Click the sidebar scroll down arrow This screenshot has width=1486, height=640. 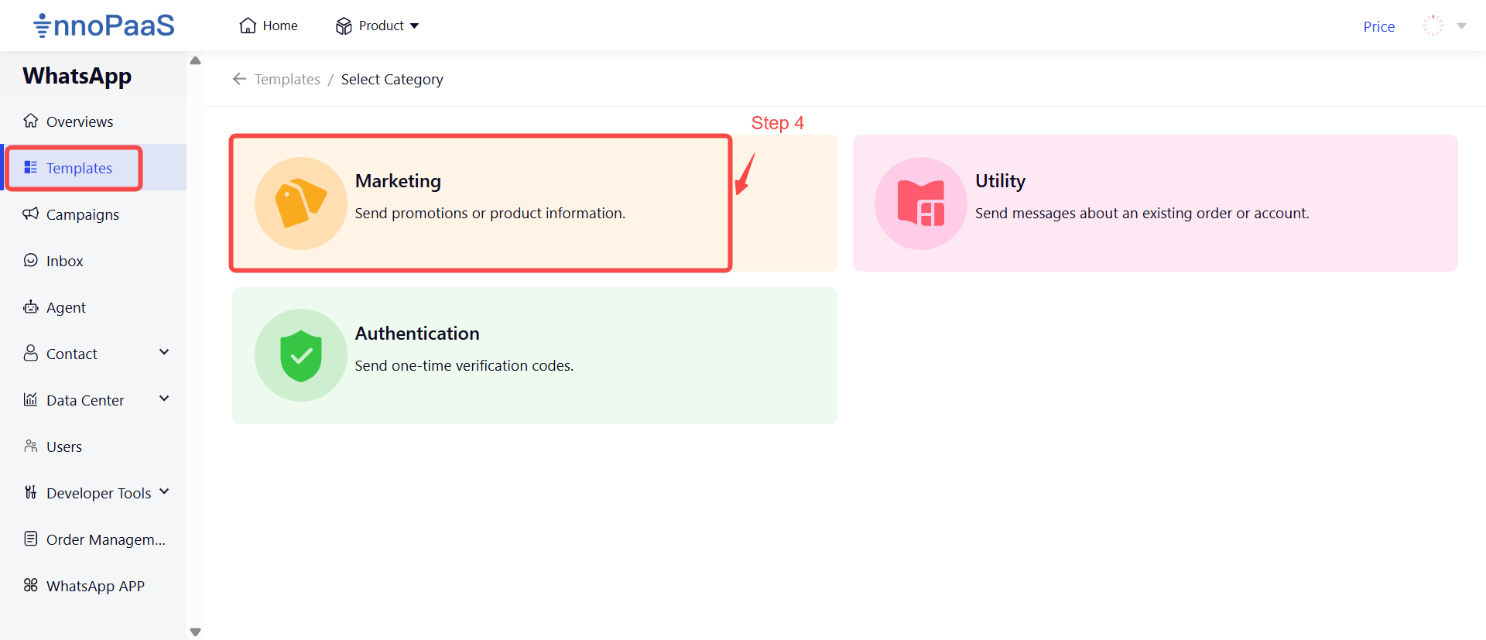(195, 632)
